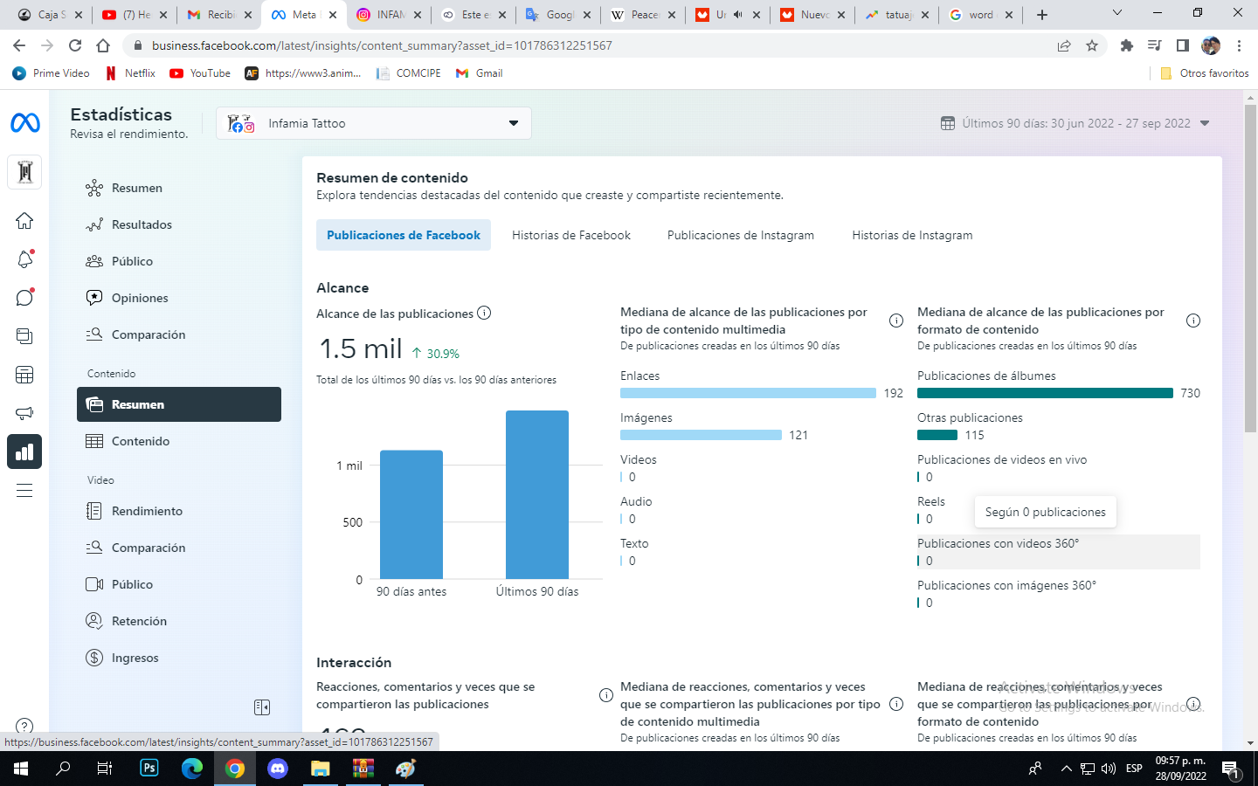Select the Insights bar chart icon
This screenshot has width=1258, height=786.
(x=24, y=452)
